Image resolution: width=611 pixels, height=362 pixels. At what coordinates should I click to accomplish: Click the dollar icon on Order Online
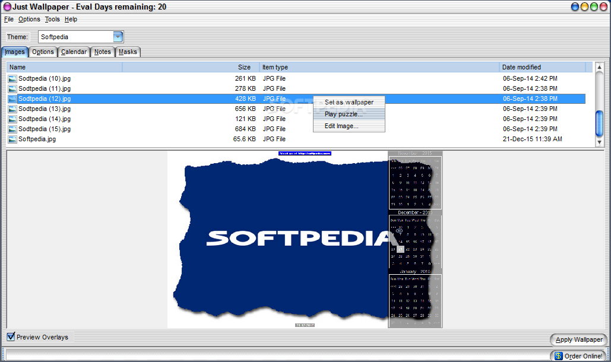click(x=559, y=356)
